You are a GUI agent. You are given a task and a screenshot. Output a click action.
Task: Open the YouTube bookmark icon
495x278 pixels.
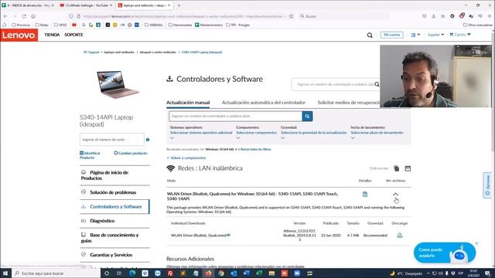74,25
